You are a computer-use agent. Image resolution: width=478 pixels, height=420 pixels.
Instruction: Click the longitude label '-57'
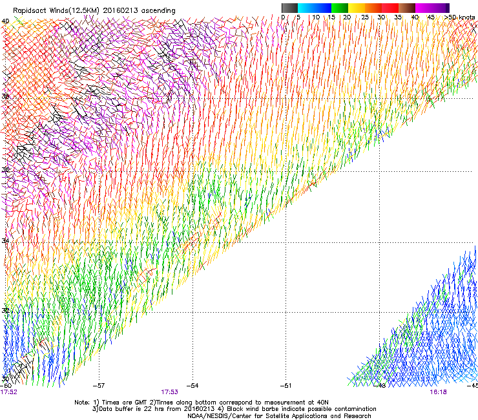98,386
